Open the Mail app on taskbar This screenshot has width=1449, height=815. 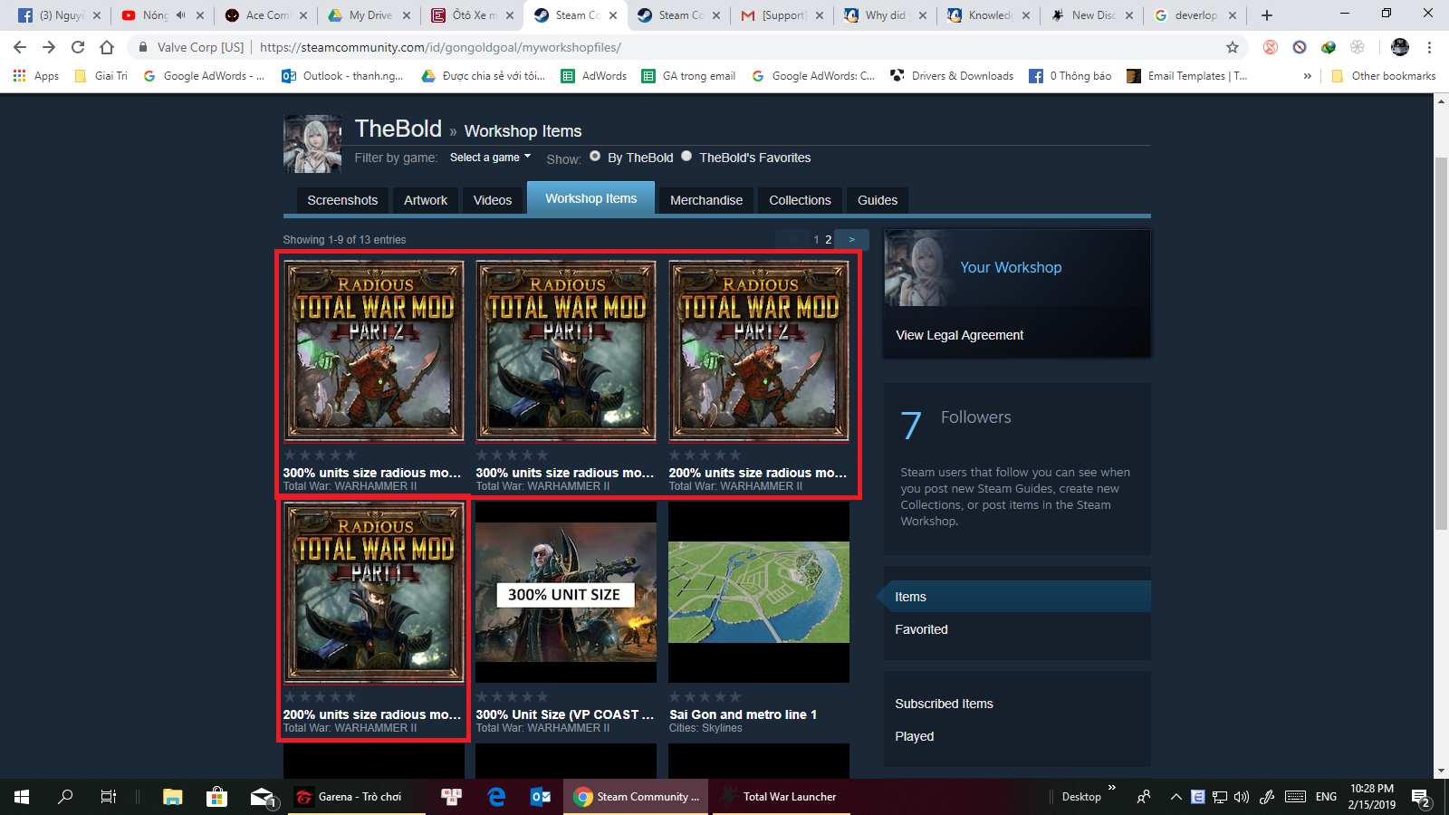click(x=263, y=797)
